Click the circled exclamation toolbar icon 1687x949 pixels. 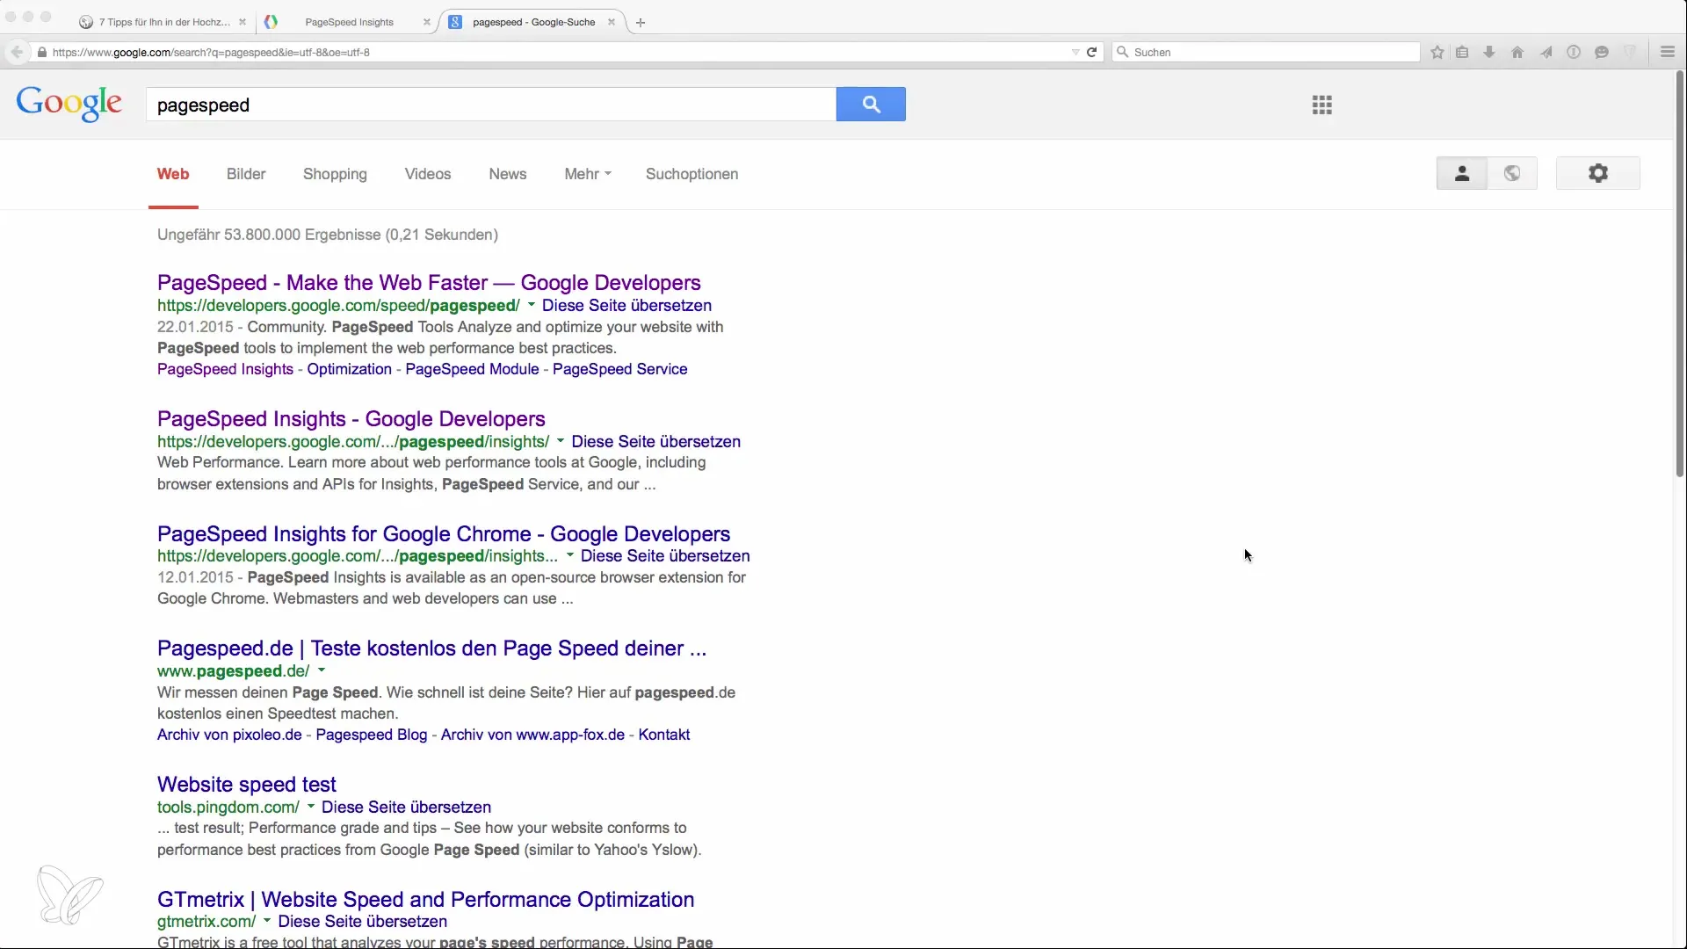tap(1574, 52)
